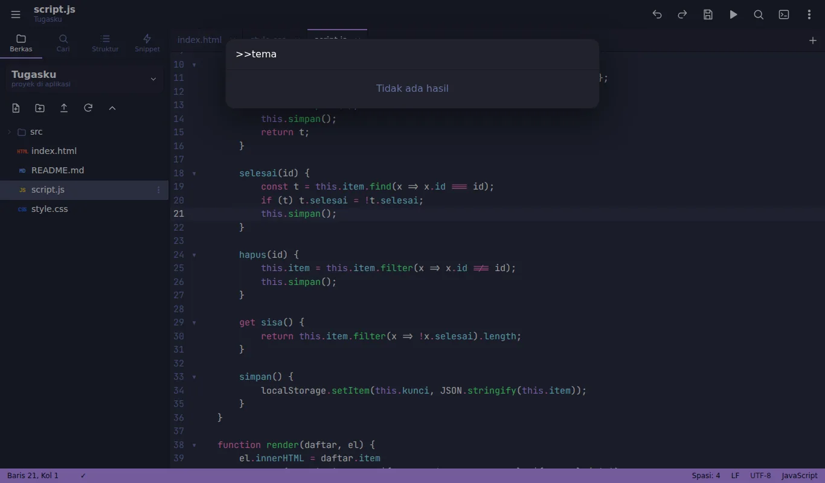Screen dimensions: 825x483
Task: Click the upload file icon
Action: pos(64,108)
